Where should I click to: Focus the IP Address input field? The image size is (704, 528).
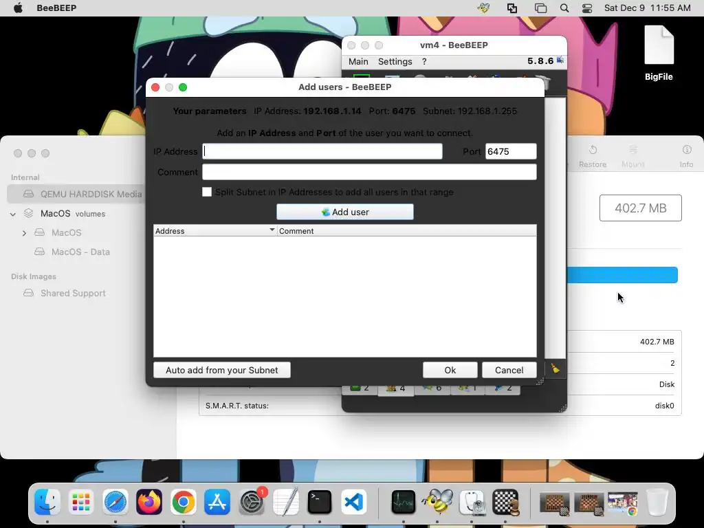[322, 151]
